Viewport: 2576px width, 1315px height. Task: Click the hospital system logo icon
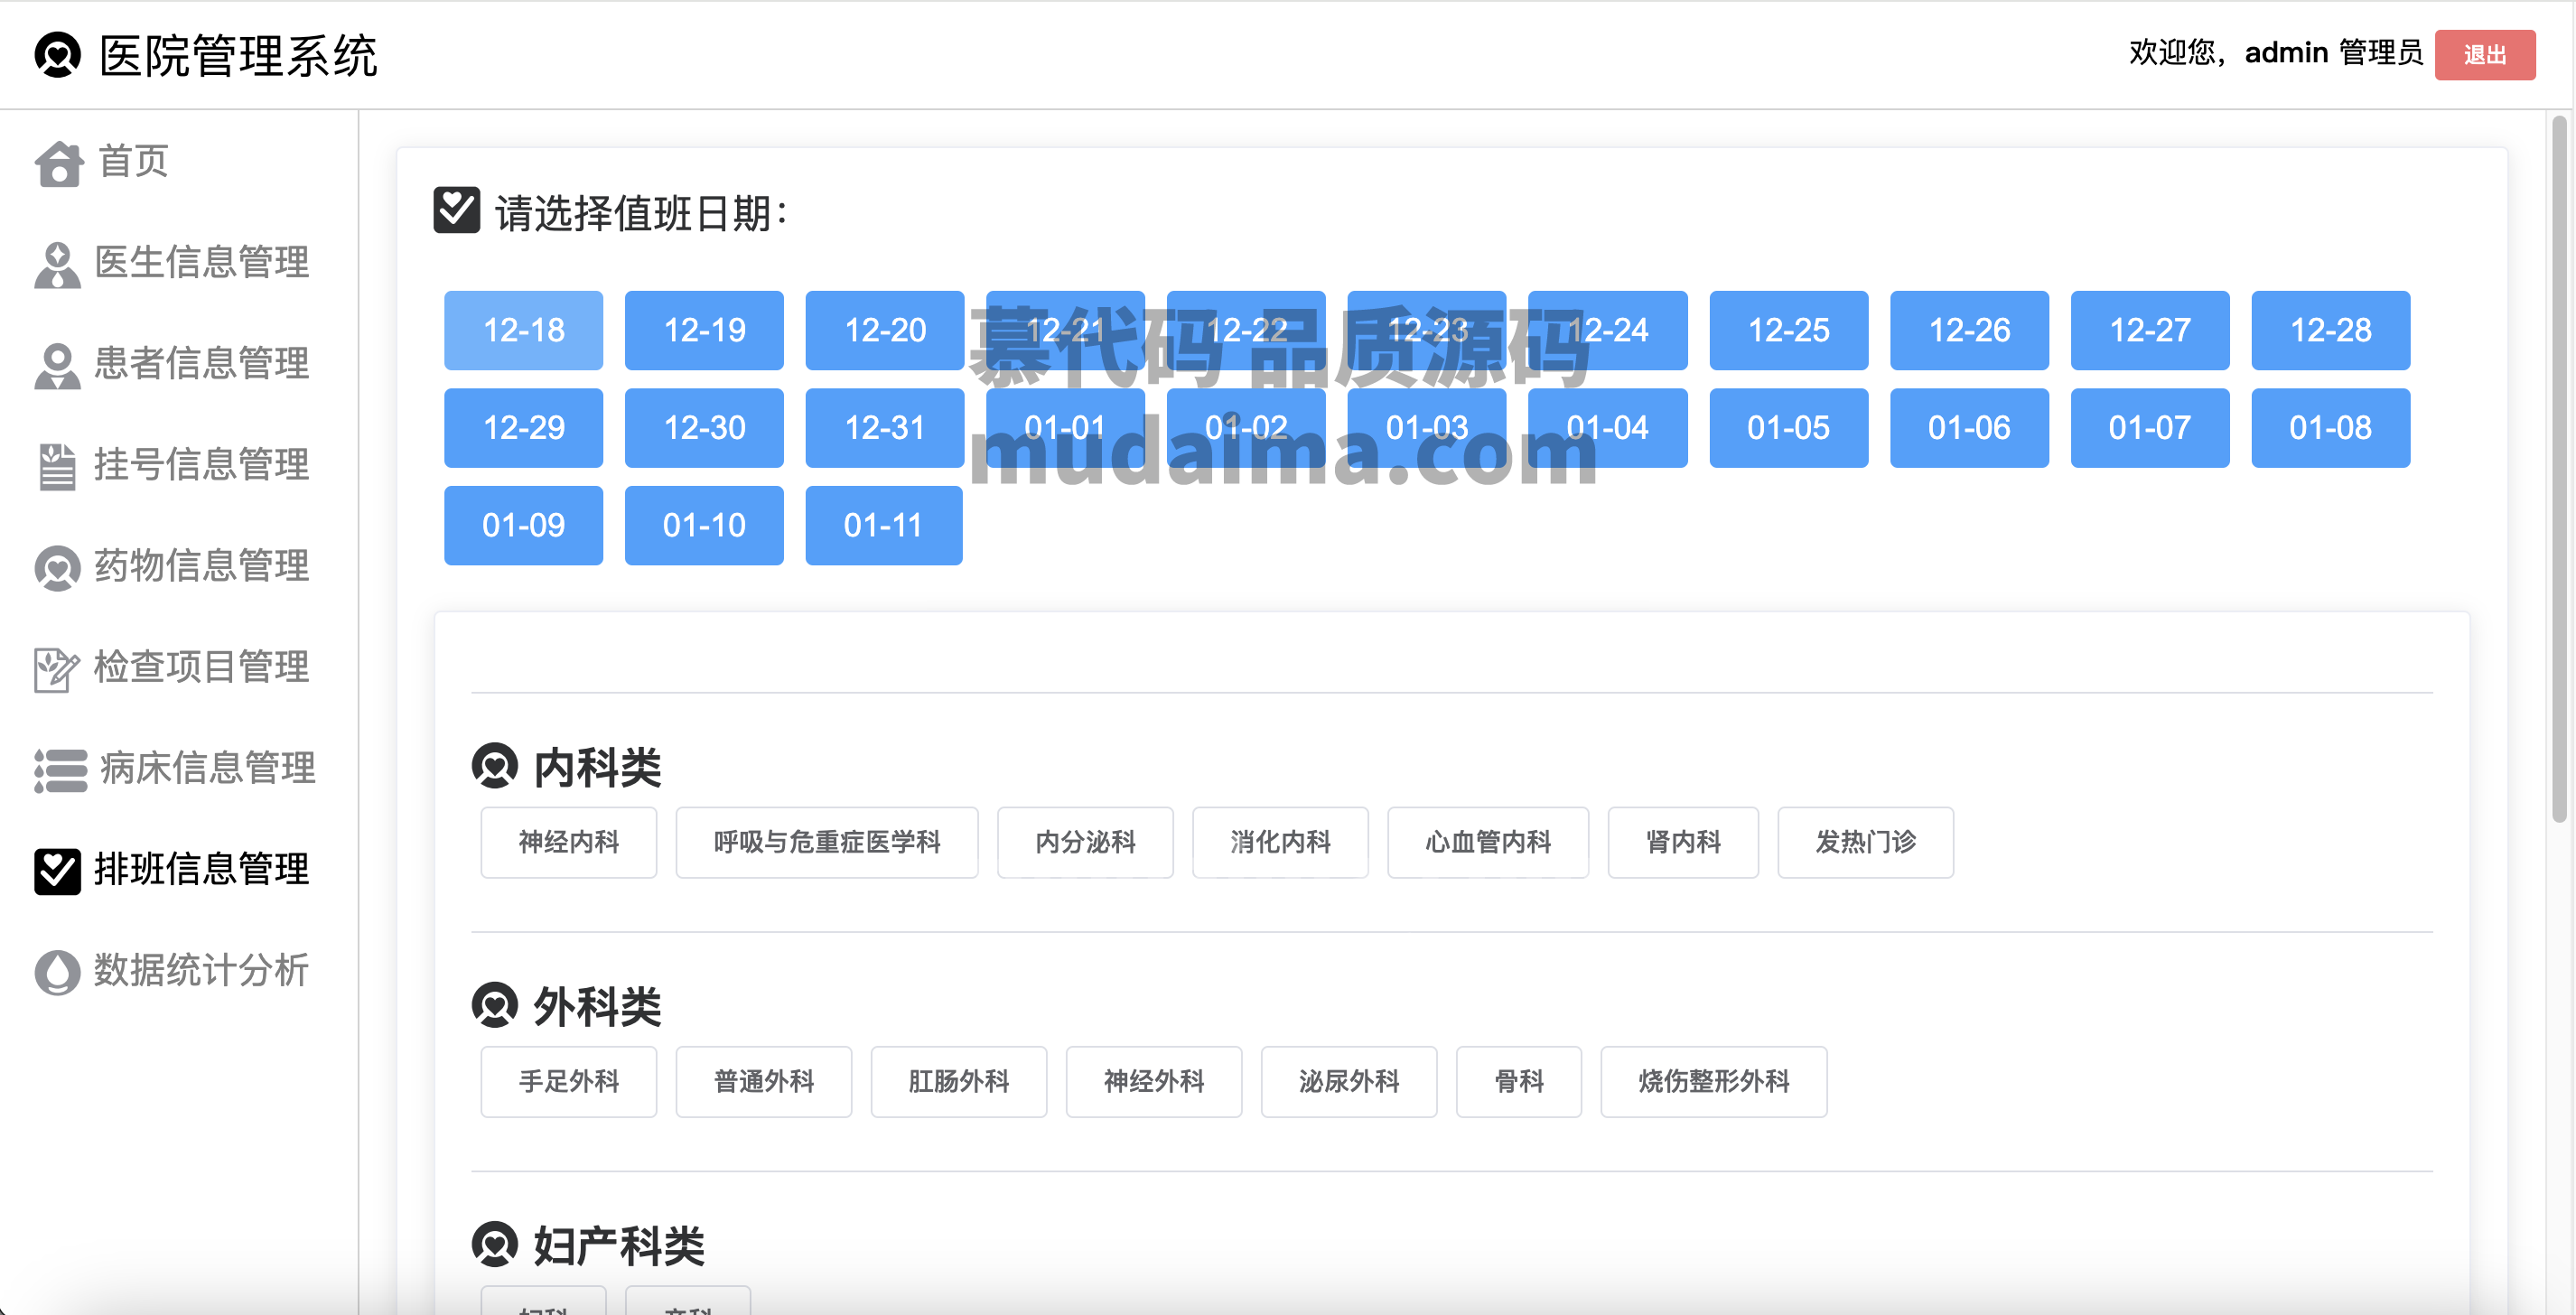pyautogui.click(x=57, y=54)
